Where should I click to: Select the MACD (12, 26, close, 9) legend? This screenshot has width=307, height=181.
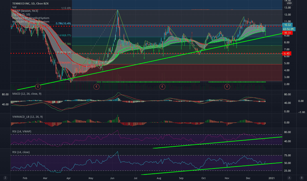pos(27,94)
